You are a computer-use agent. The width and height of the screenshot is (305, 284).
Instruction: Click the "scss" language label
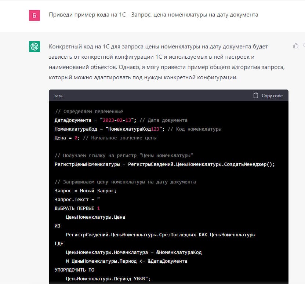pos(58,96)
